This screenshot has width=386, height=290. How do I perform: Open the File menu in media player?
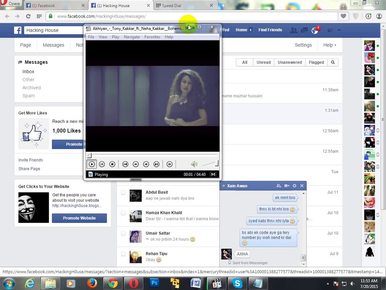(91, 37)
